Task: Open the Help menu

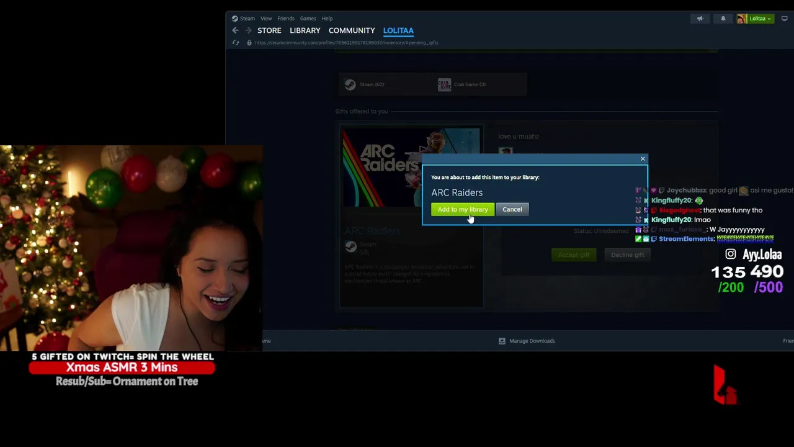Action: click(x=327, y=18)
